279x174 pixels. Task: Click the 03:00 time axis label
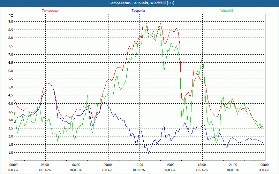pyautogui.click(x=45, y=165)
